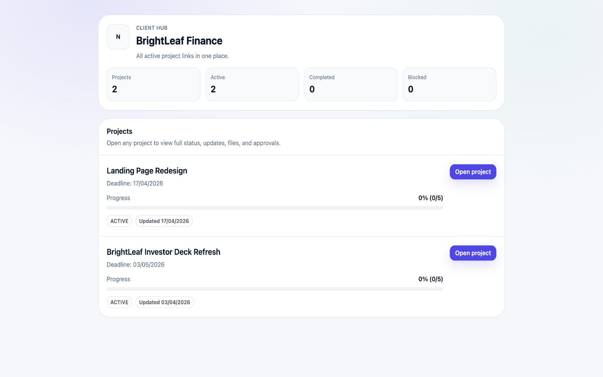Click the Deadline 17/04/2026 text
Image resolution: width=603 pixels, height=377 pixels.
click(135, 183)
